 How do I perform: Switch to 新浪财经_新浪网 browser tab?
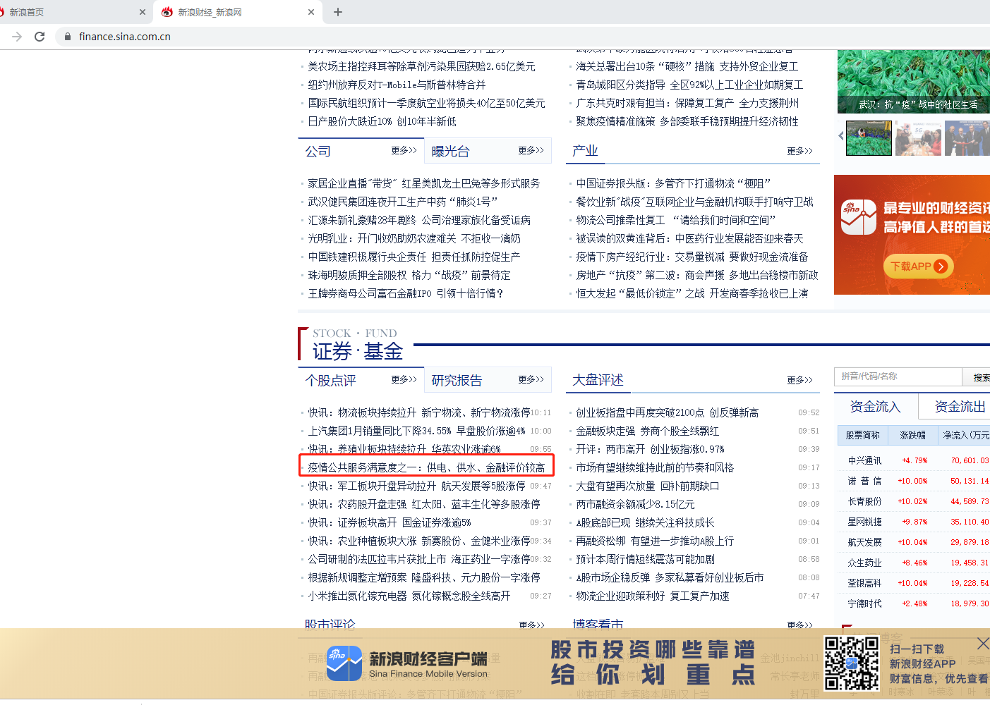click(236, 12)
